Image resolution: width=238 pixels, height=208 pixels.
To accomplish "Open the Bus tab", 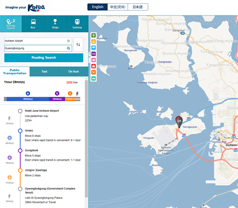I will (x=33, y=24).
